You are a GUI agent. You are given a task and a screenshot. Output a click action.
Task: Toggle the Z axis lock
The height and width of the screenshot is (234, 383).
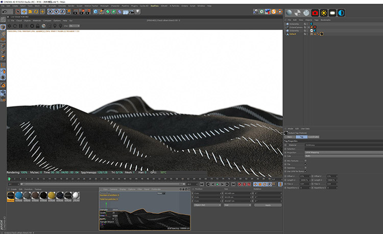(62, 11)
